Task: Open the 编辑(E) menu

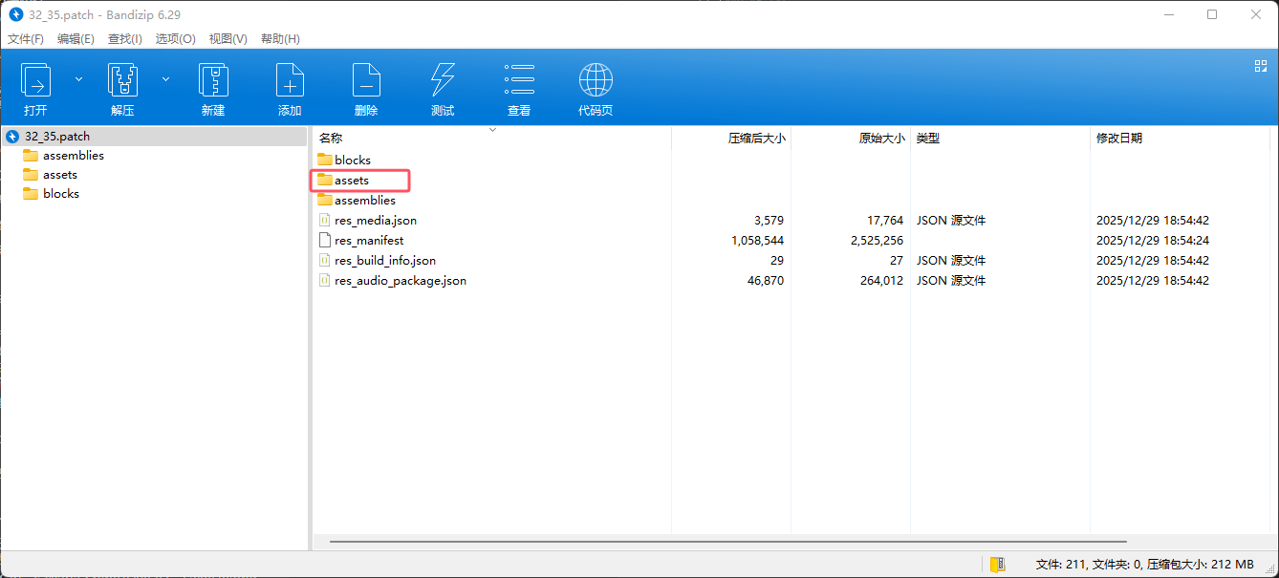Action: 76,39
